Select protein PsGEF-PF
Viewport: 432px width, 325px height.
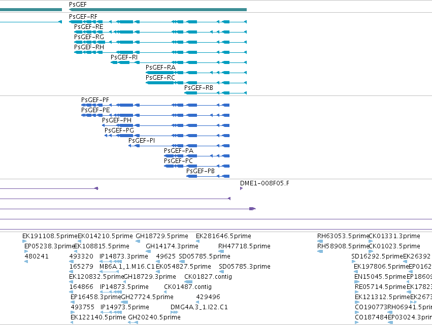tap(95, 100)
